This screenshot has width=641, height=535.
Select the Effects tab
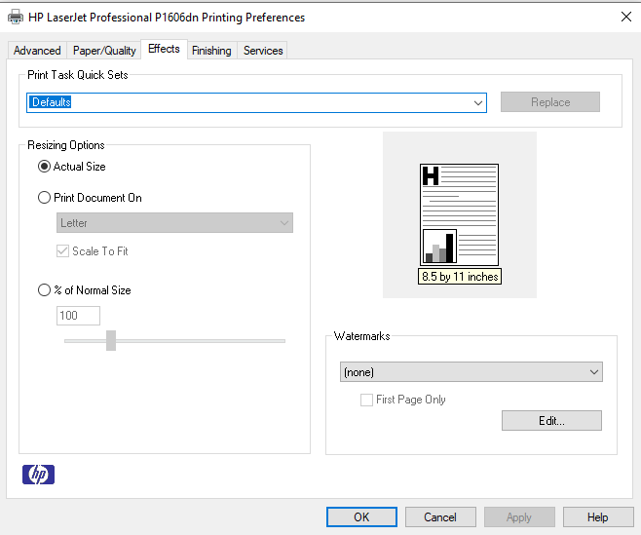point(164,49)
